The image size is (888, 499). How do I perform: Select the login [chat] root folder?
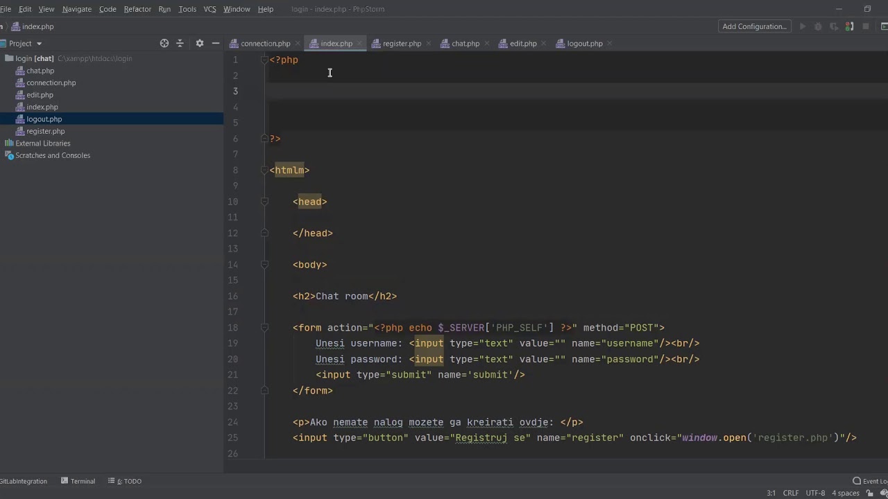coord(35,58)
